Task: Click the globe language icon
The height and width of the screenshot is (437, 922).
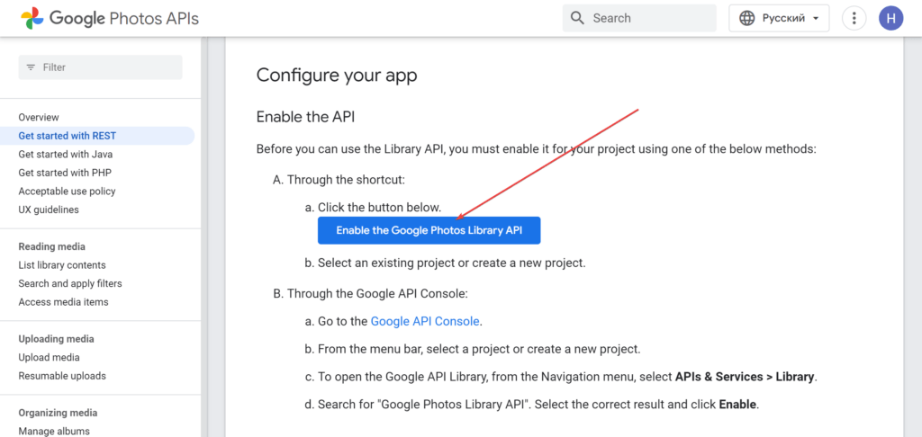Action: (x=746, y=18)
